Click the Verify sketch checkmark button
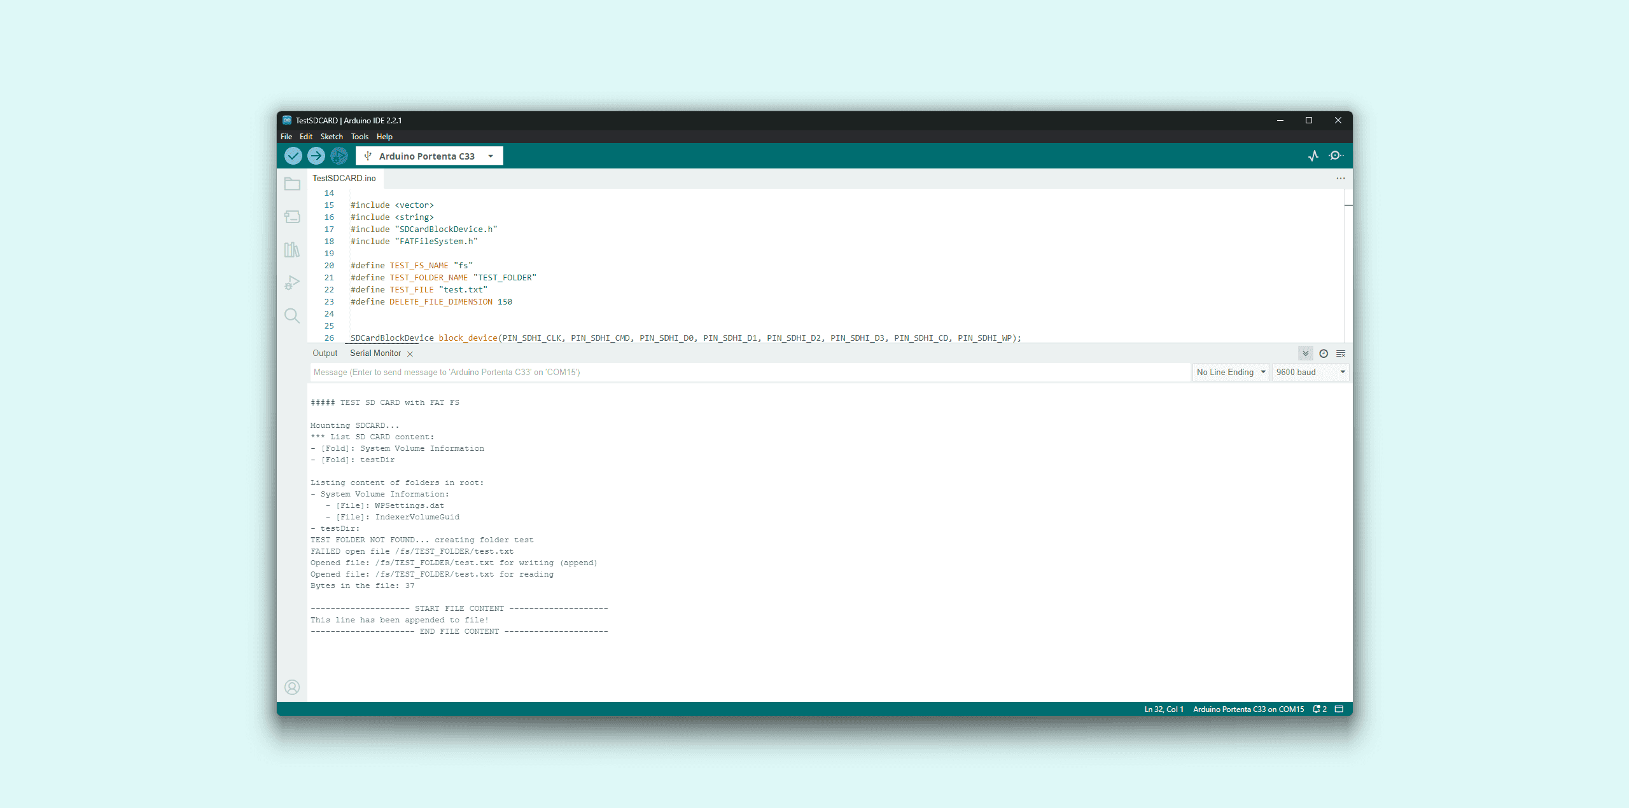Viewport: 1629px width, 808px height. tap(293, 156)
